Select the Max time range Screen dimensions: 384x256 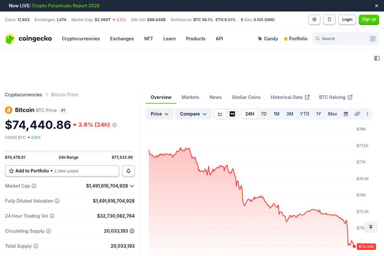(x=332, y=114)
